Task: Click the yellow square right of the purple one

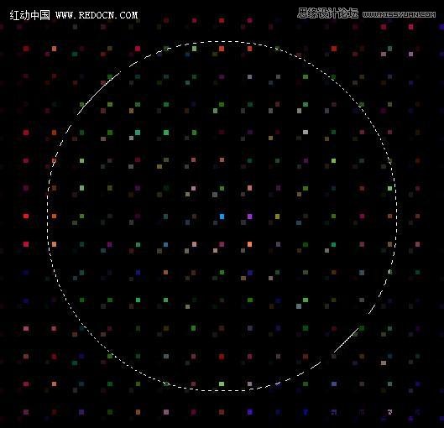Action: [278, 217]
